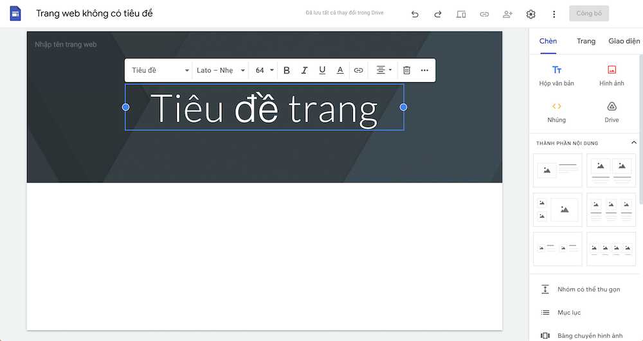Insert a Hình ảnh image
The height and width of the screenshot is (341, 643).
[611, 76]
